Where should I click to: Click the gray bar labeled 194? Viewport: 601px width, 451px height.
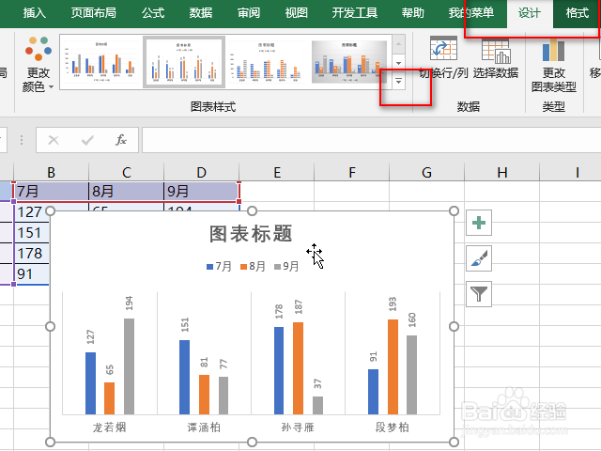(x=130, y=366)
